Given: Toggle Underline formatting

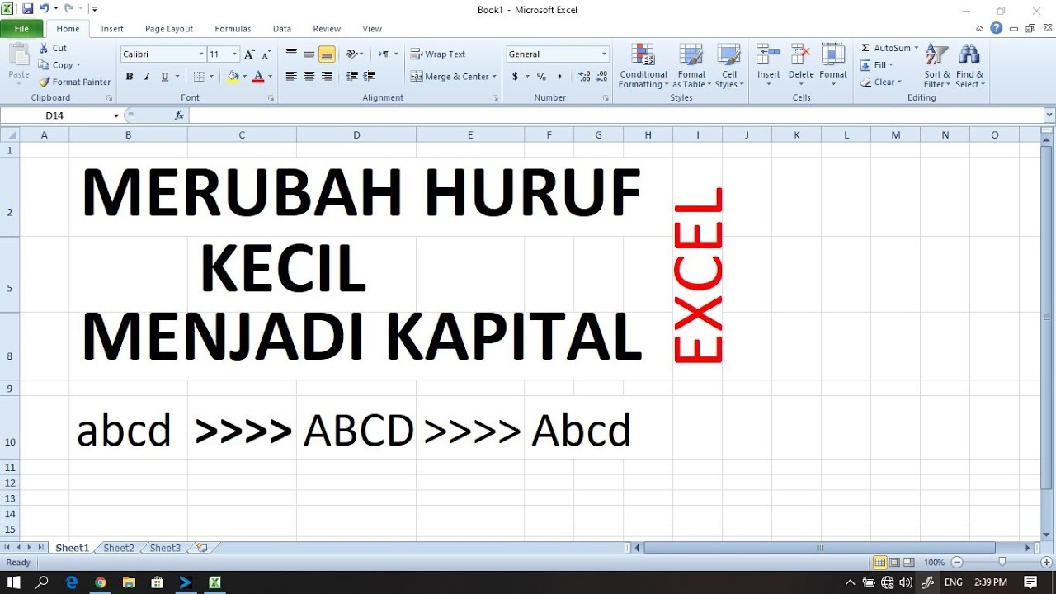Looking at the screenshot, I should pos(165,77).
